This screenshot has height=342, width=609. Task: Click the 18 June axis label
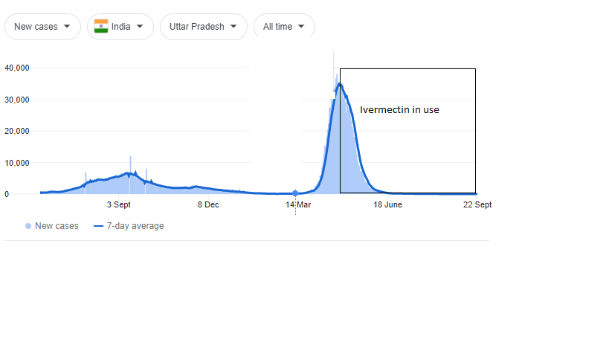[387, 204]
